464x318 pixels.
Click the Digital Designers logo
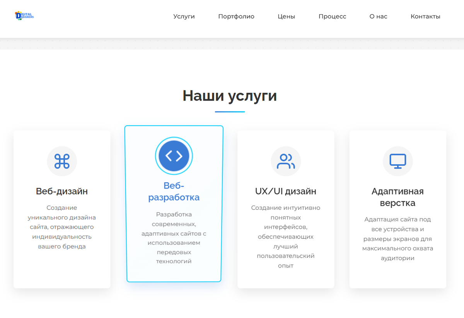[x=24, y=16]
